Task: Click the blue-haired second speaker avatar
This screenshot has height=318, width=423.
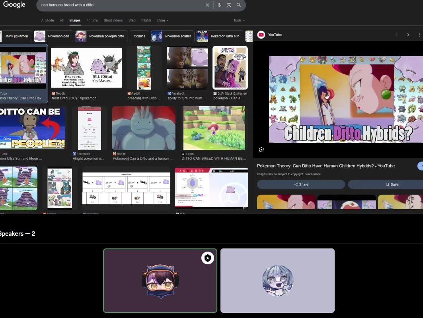Action: tap(277, 280)
